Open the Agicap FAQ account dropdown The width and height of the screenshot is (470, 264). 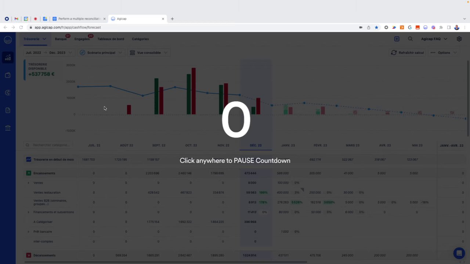(x=434, y=39)
